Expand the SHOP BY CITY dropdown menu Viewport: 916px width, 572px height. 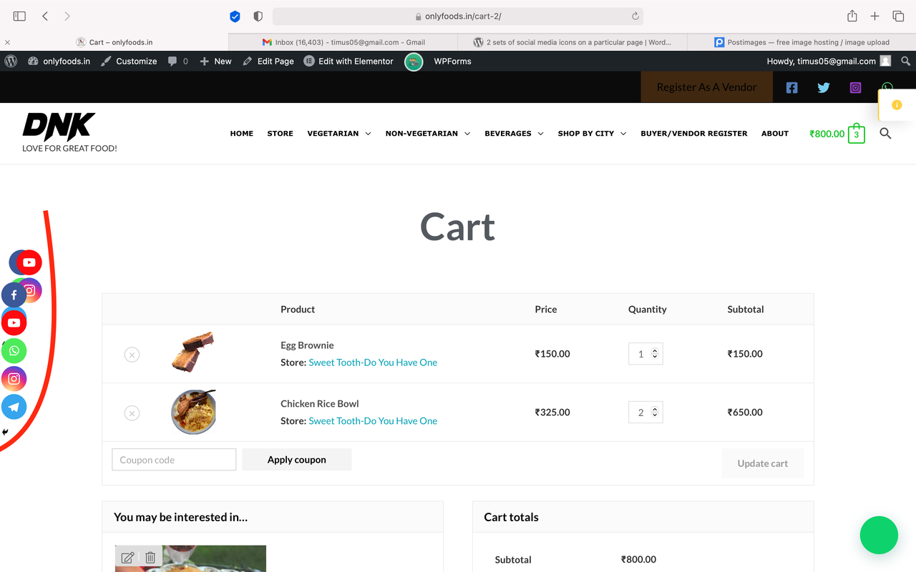click(x=592, y=134)
